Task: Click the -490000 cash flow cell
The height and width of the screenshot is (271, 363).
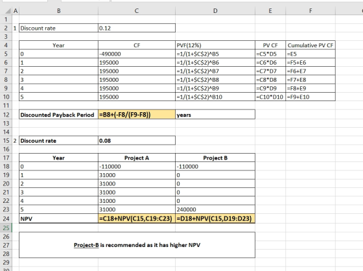Action: point(137,54)
